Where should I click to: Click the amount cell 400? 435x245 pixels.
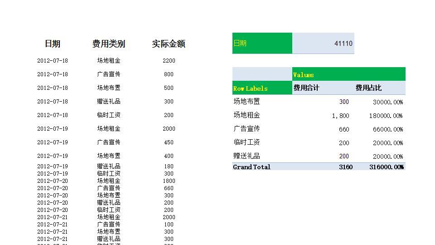point(169,156)
